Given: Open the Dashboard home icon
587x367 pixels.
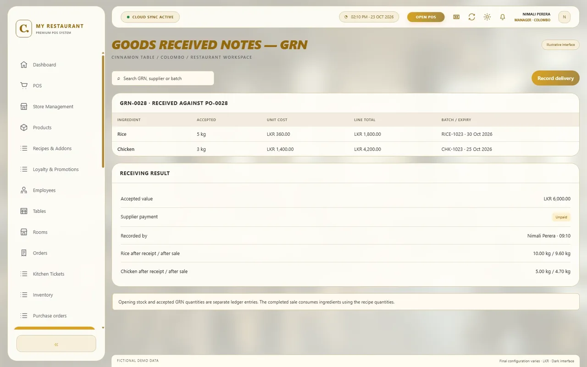Looking at the screenshot, I should point(24,65).
